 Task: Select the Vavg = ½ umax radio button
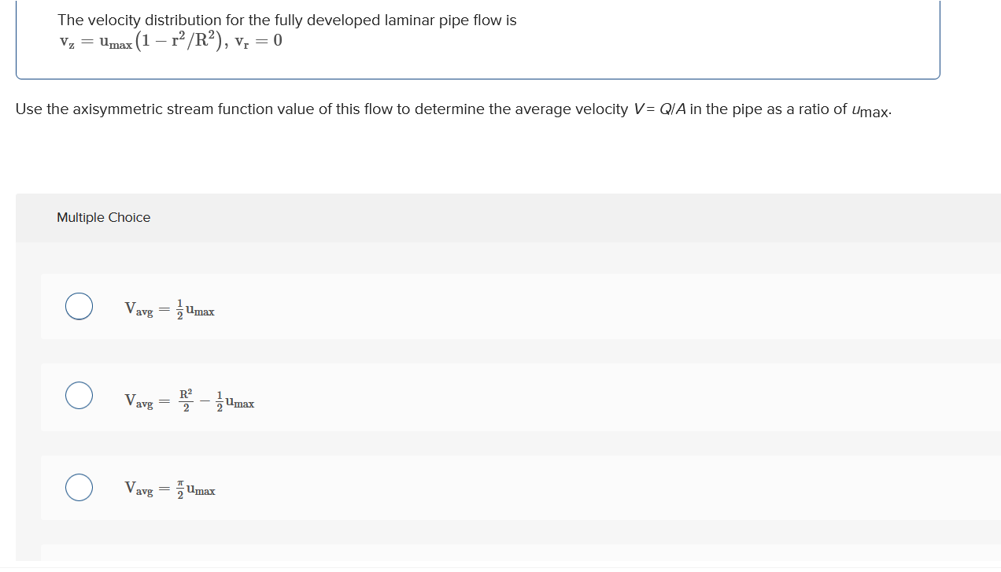[79, 306]
